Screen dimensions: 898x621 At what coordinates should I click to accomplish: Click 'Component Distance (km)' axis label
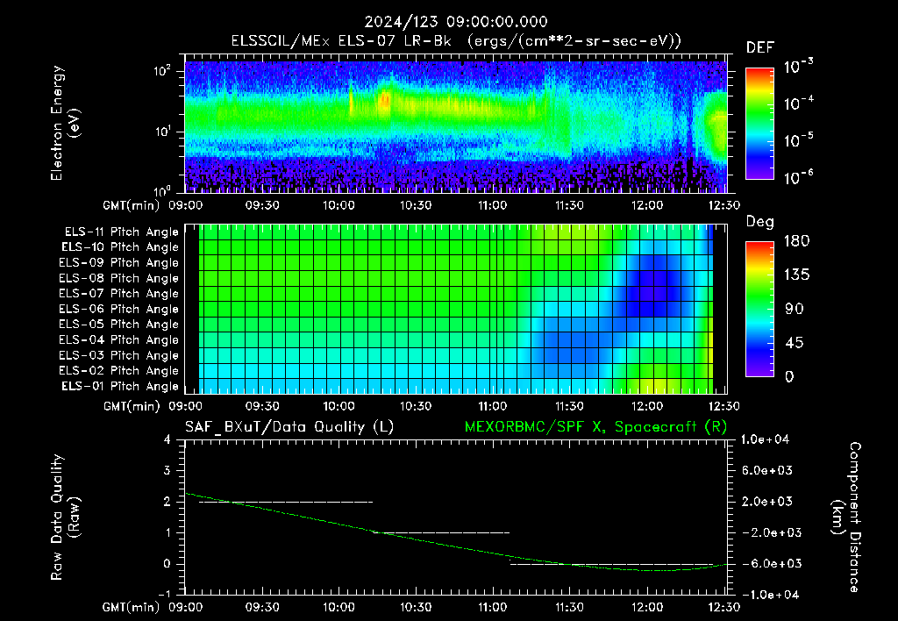846,517
